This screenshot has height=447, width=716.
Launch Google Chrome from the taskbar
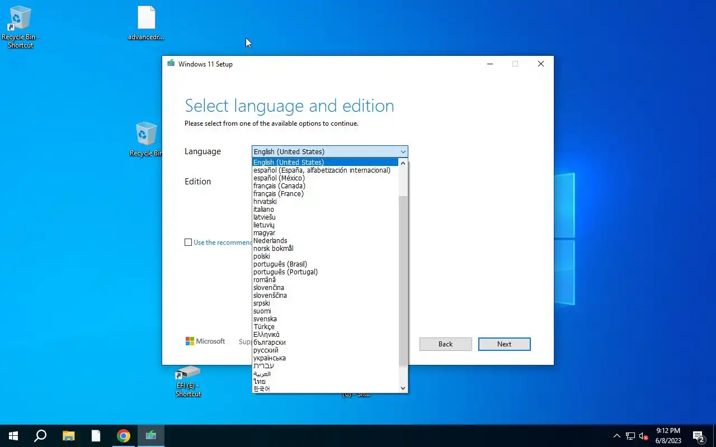(124, 436)
